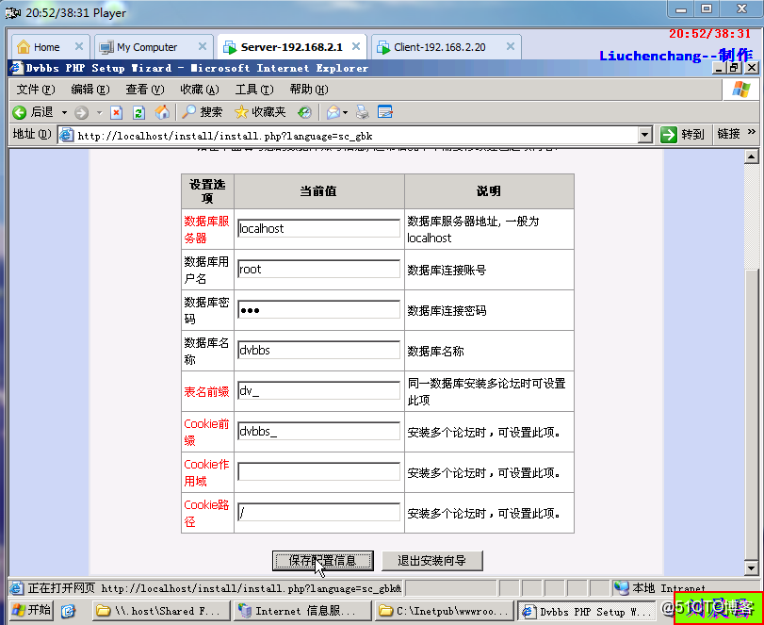Click the Refresh page icon

pos(138,112)
